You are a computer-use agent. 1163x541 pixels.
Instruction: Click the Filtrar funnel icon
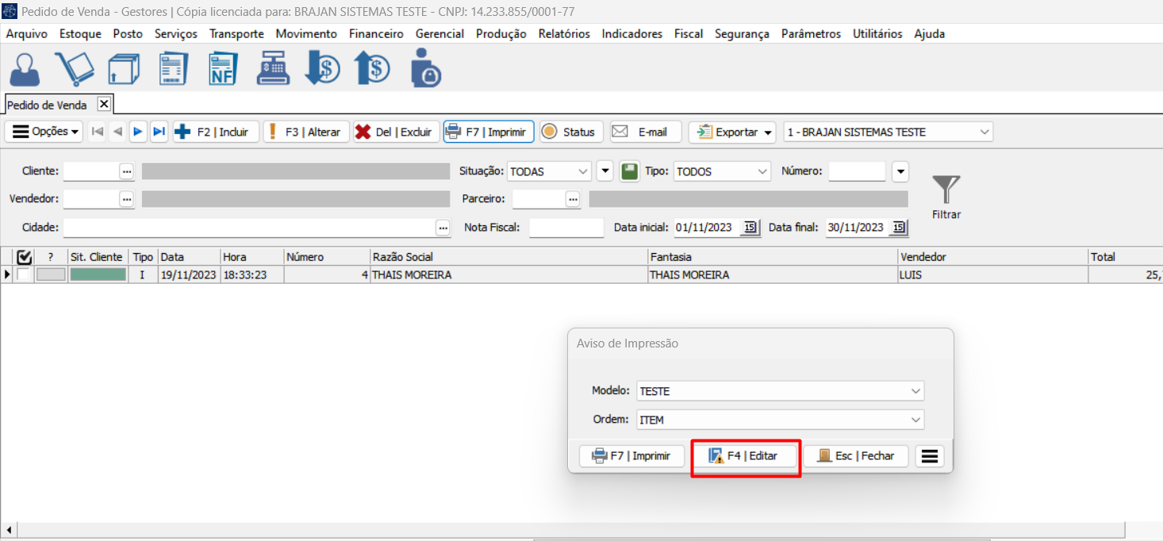pyautogui.click(x=946, y=191)
